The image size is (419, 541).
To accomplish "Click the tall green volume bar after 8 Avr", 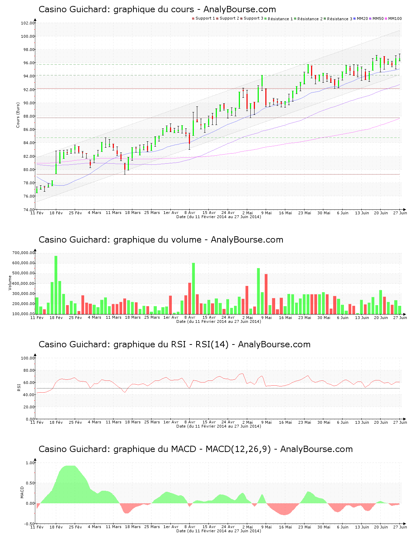I will [x=193, y=288].
